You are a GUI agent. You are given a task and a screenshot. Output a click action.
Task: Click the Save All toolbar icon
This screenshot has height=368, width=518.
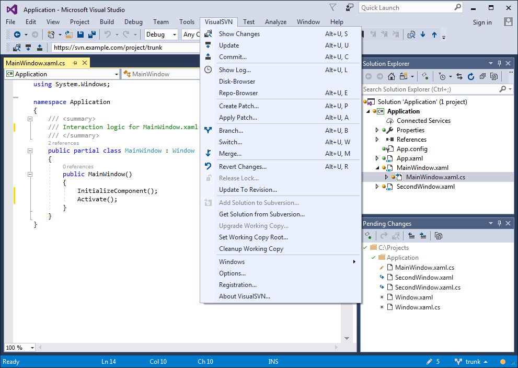(92, 34)
